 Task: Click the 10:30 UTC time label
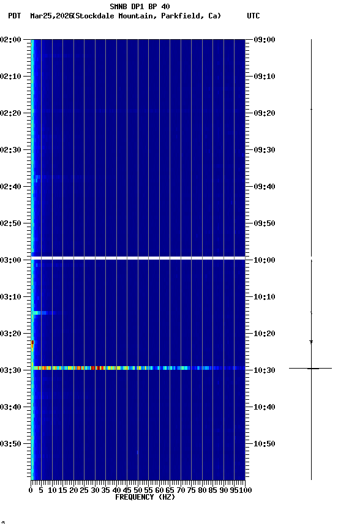click(265, 370)
